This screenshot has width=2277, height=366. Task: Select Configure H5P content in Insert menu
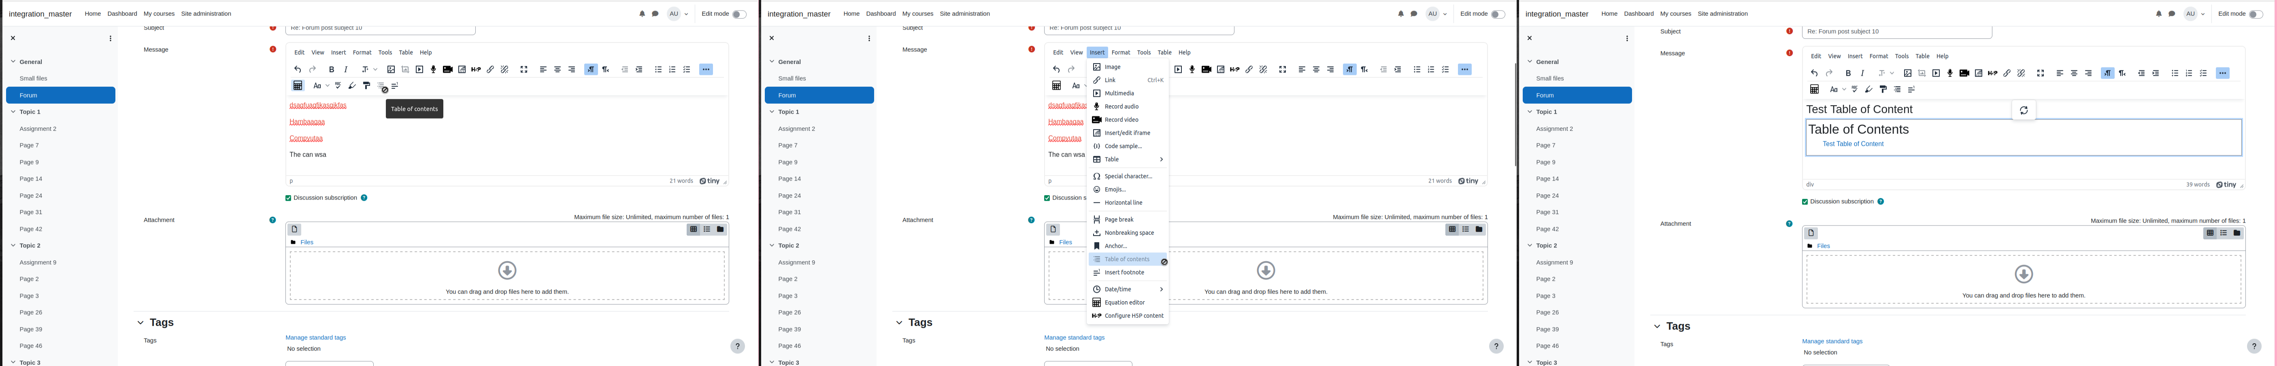[x=1128, y=317]
